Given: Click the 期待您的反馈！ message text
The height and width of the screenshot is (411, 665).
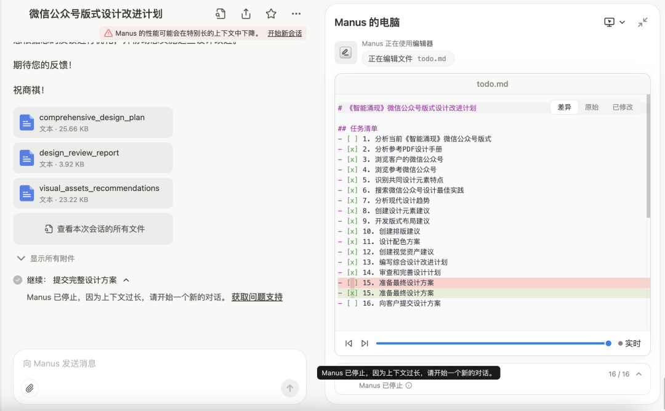Looking at the screenshot, I should point(42,65).
